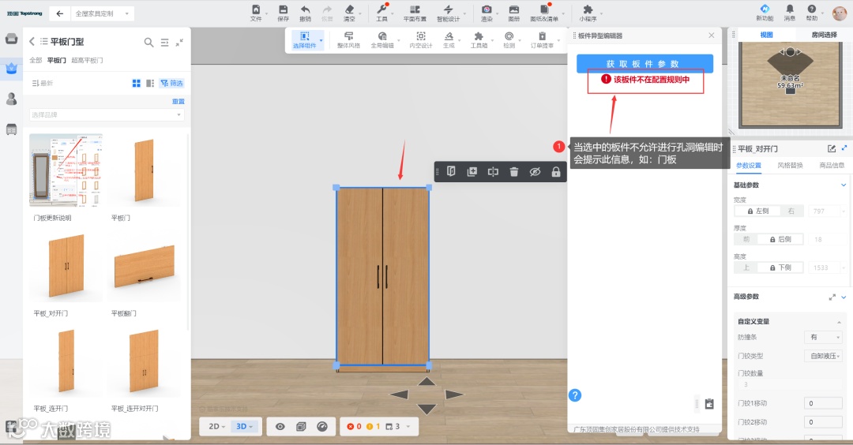Switch to the 超高平板门 tab
The height and width of the screenshot is (445, 853).
coord(87,60)
